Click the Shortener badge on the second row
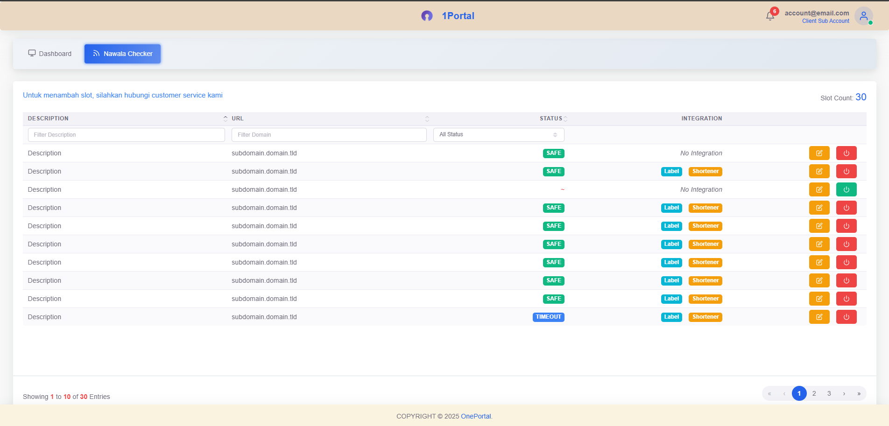Screen dimensions: 889x426 pyautogui.click(x=705, y=171)
